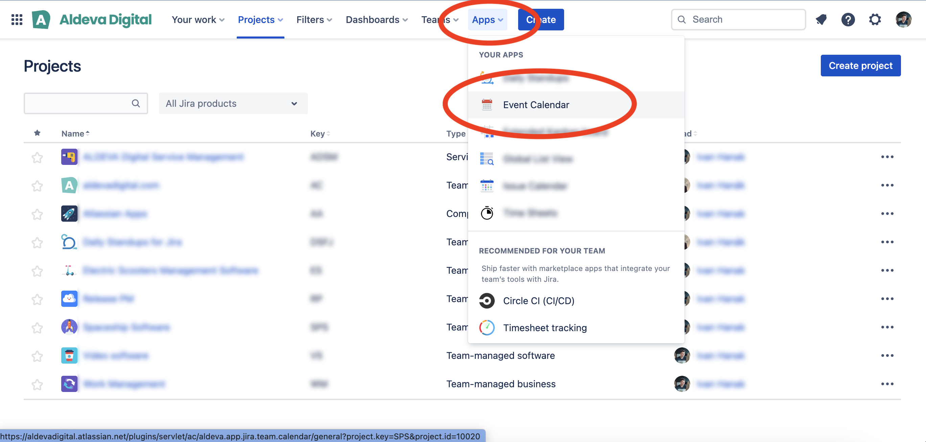Click the Create project button
The width and height of the screenshot is (926, 442).
861,65
